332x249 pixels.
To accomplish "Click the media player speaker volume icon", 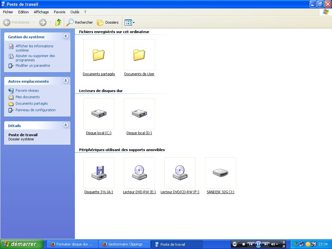I will click(273, 244).
